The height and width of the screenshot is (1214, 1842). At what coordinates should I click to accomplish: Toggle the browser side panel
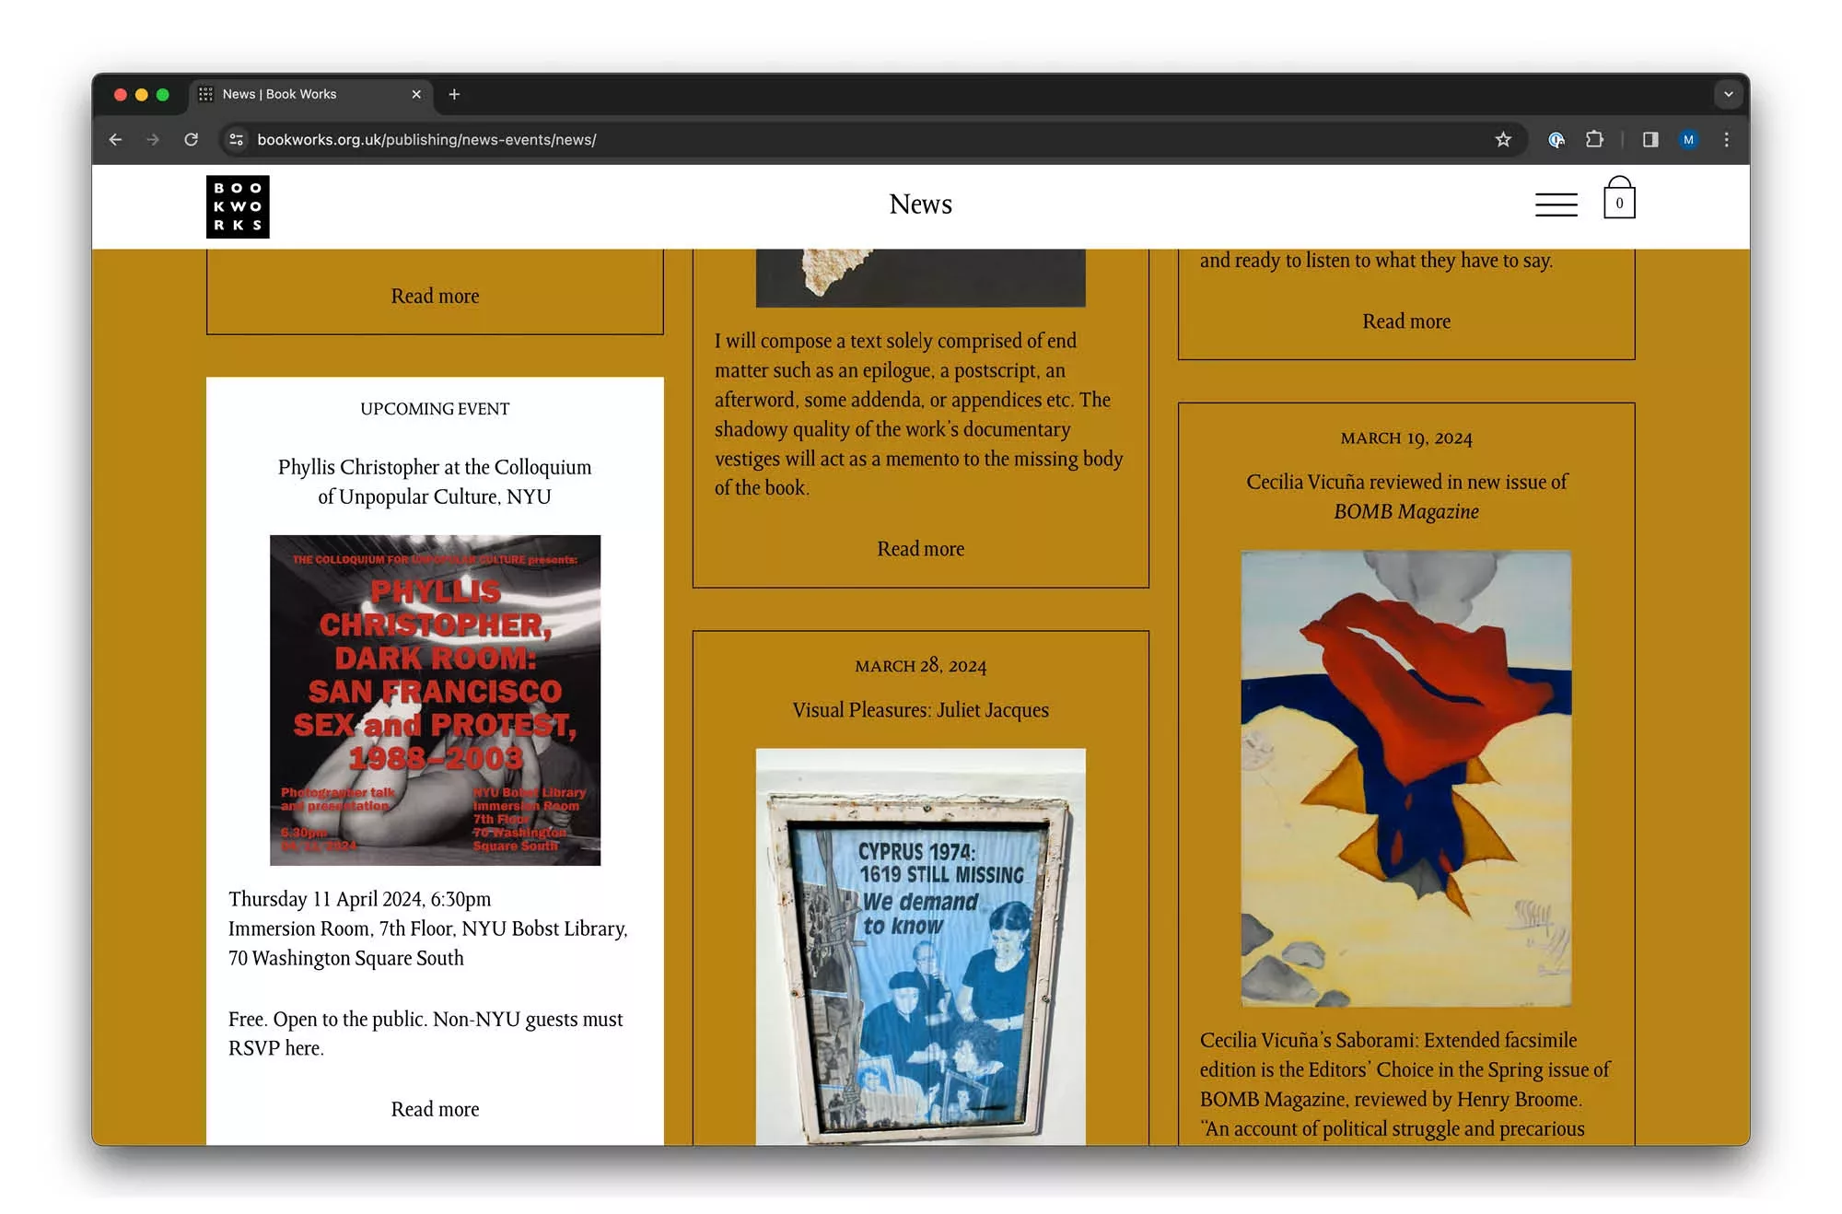click(x=1650, y=139)
